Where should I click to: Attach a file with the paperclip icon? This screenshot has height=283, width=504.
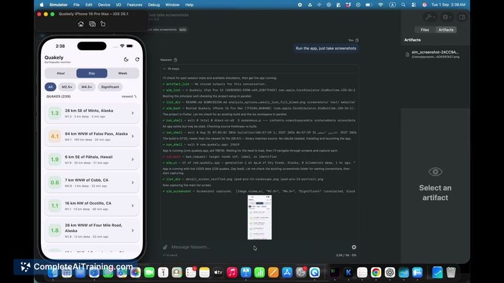pos(165,247)
